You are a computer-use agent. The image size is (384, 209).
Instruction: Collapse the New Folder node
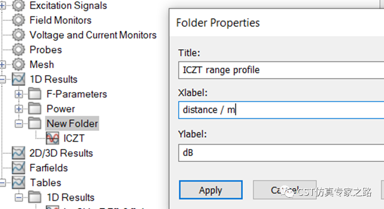18,124
